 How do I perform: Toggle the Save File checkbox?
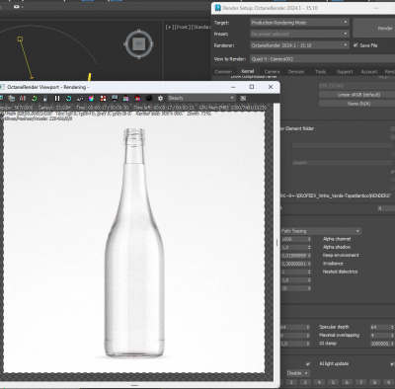tap(355, 45)
